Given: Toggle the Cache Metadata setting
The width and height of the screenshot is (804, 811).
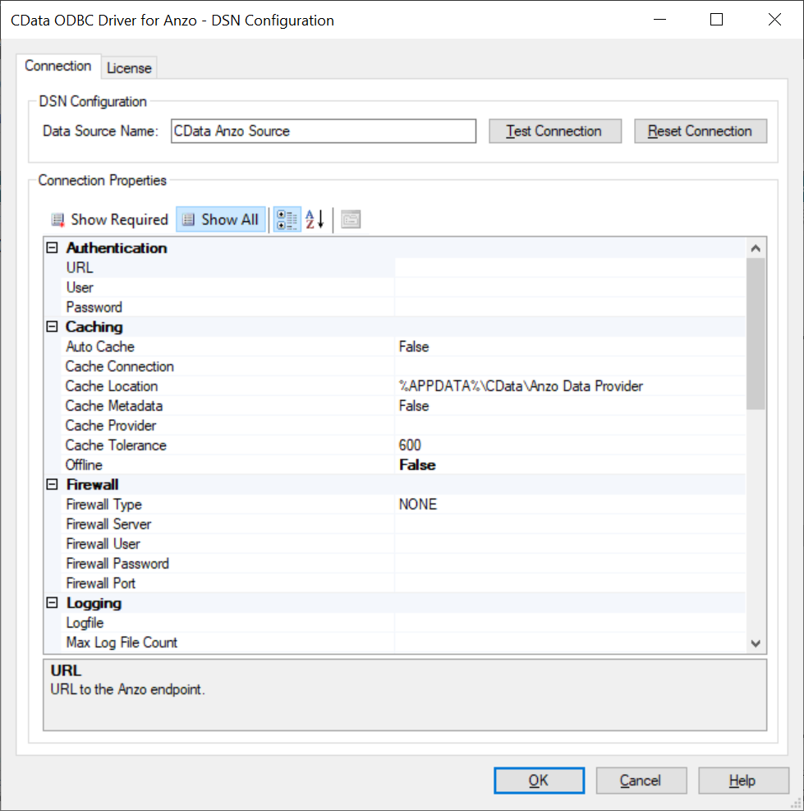Looking at the screenshot, I should pos(493,405).
